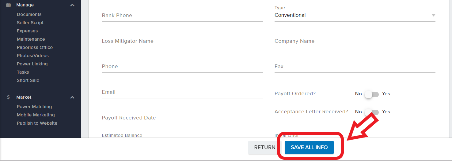Select the Company Name field
The image size is (452, 161).
pyautogui.click(x=355, y=41)
